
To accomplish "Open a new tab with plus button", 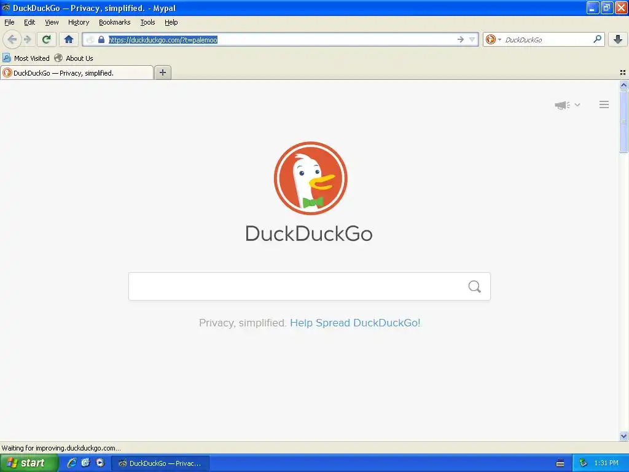I will pyautogui.click(x=162, y=73).
